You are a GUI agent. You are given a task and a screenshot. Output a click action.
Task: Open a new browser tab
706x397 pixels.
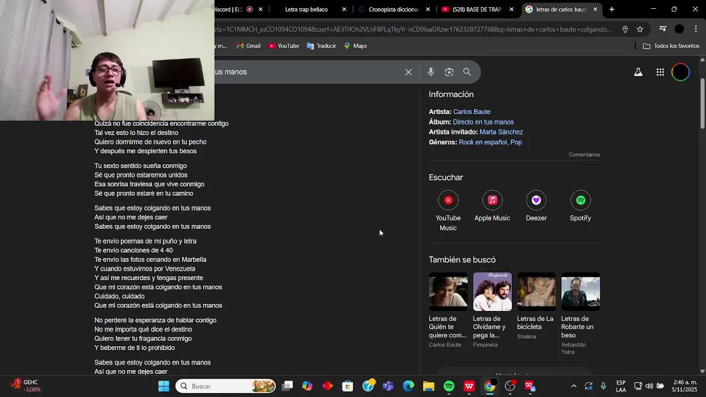(612, 9)
